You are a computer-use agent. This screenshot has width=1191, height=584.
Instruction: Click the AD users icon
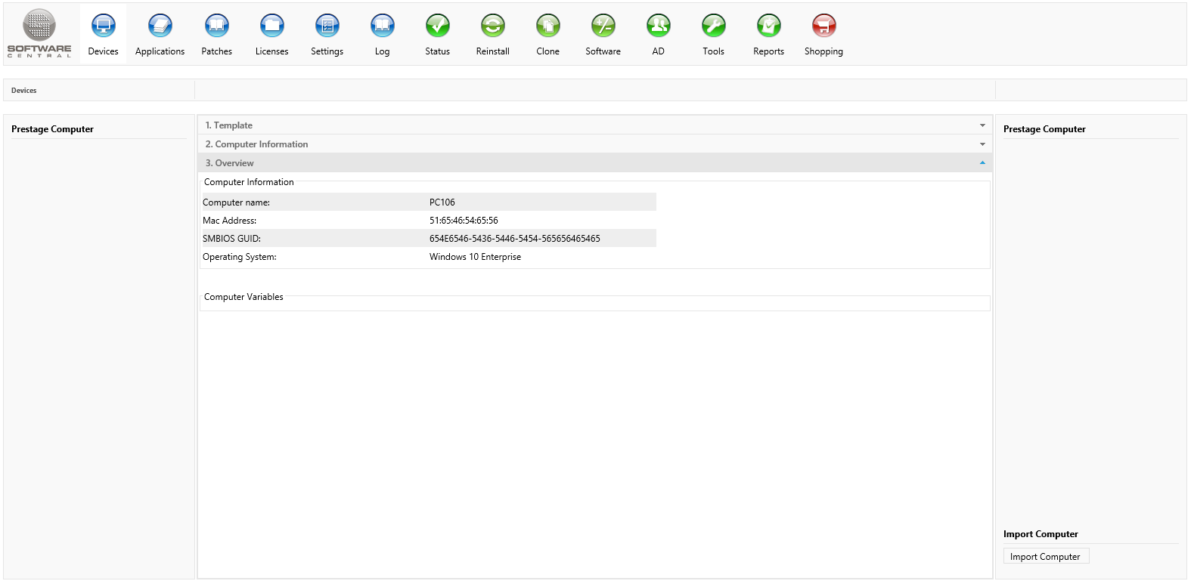(659, 26)
